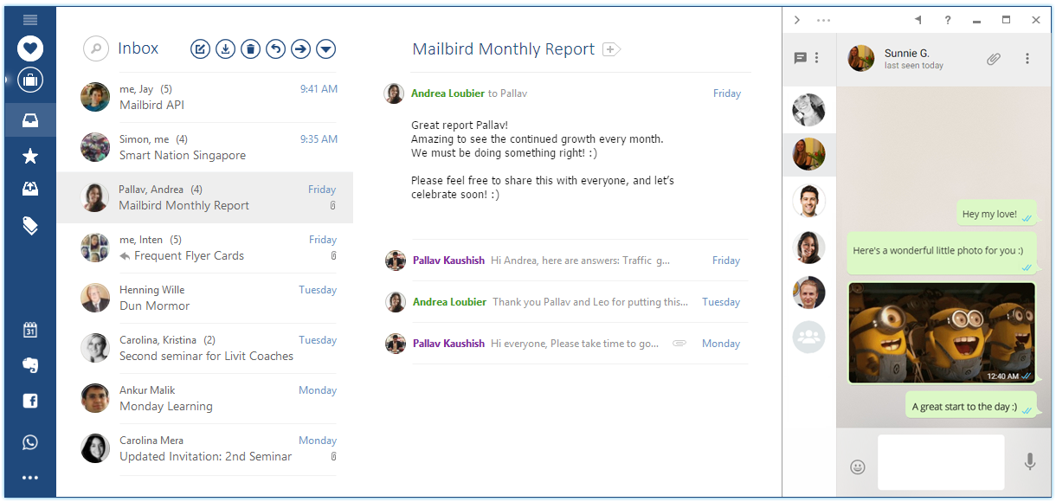Open Sunnie G. chat options menu
The height and width of the screenshot is (502, 1056).
(1027, 59)
